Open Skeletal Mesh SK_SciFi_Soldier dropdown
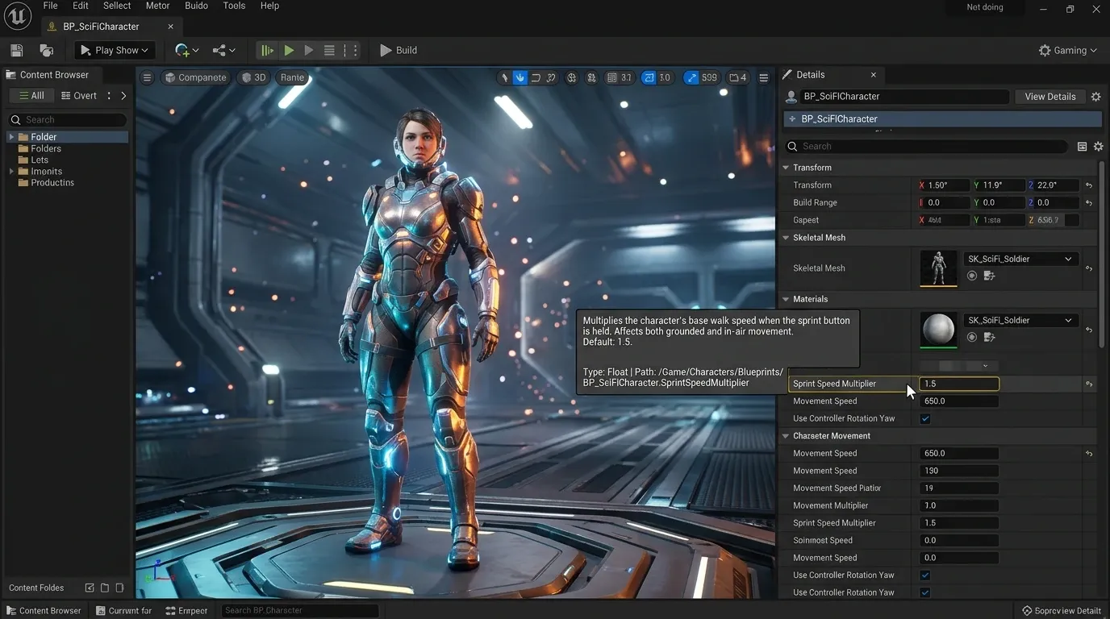The width and height of the screenshot is (1110, 619). coord(1020,259)
